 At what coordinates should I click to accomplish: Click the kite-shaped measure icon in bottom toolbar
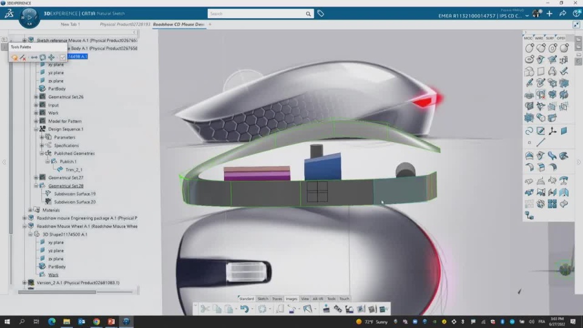307,309
